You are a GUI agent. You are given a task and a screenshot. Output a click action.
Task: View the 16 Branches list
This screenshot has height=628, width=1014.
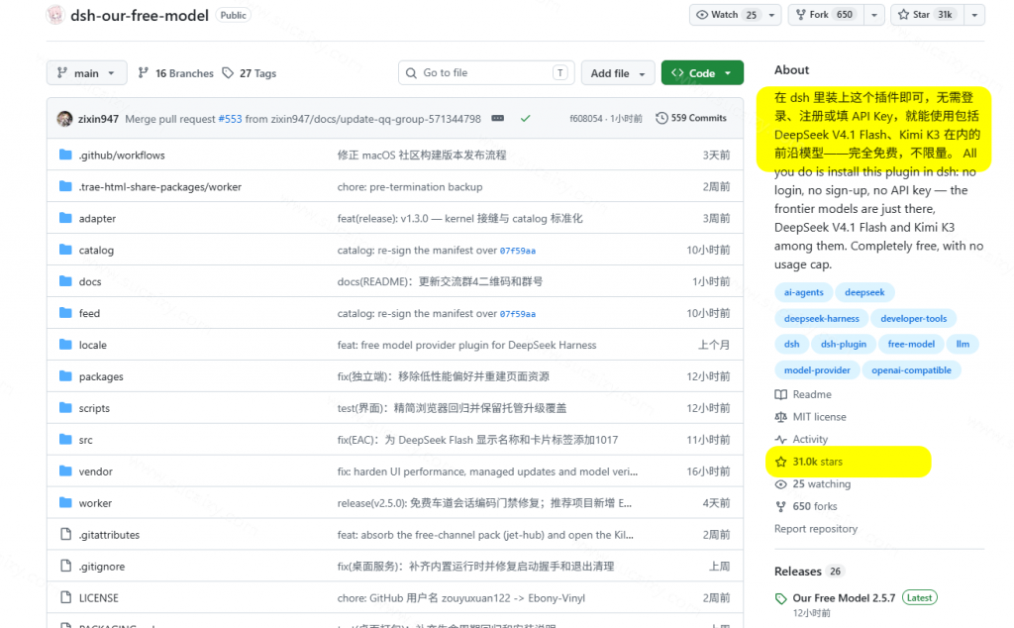pos(176,73)
